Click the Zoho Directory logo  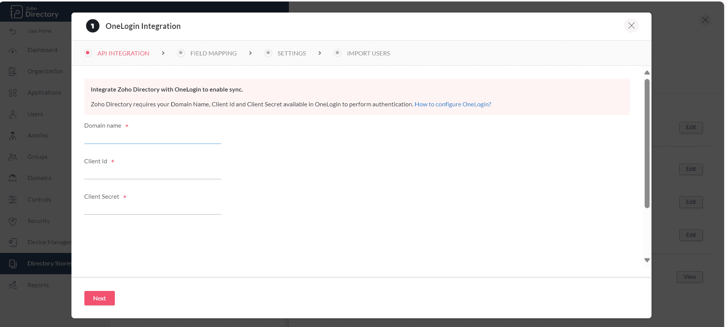tap(34, 12)
